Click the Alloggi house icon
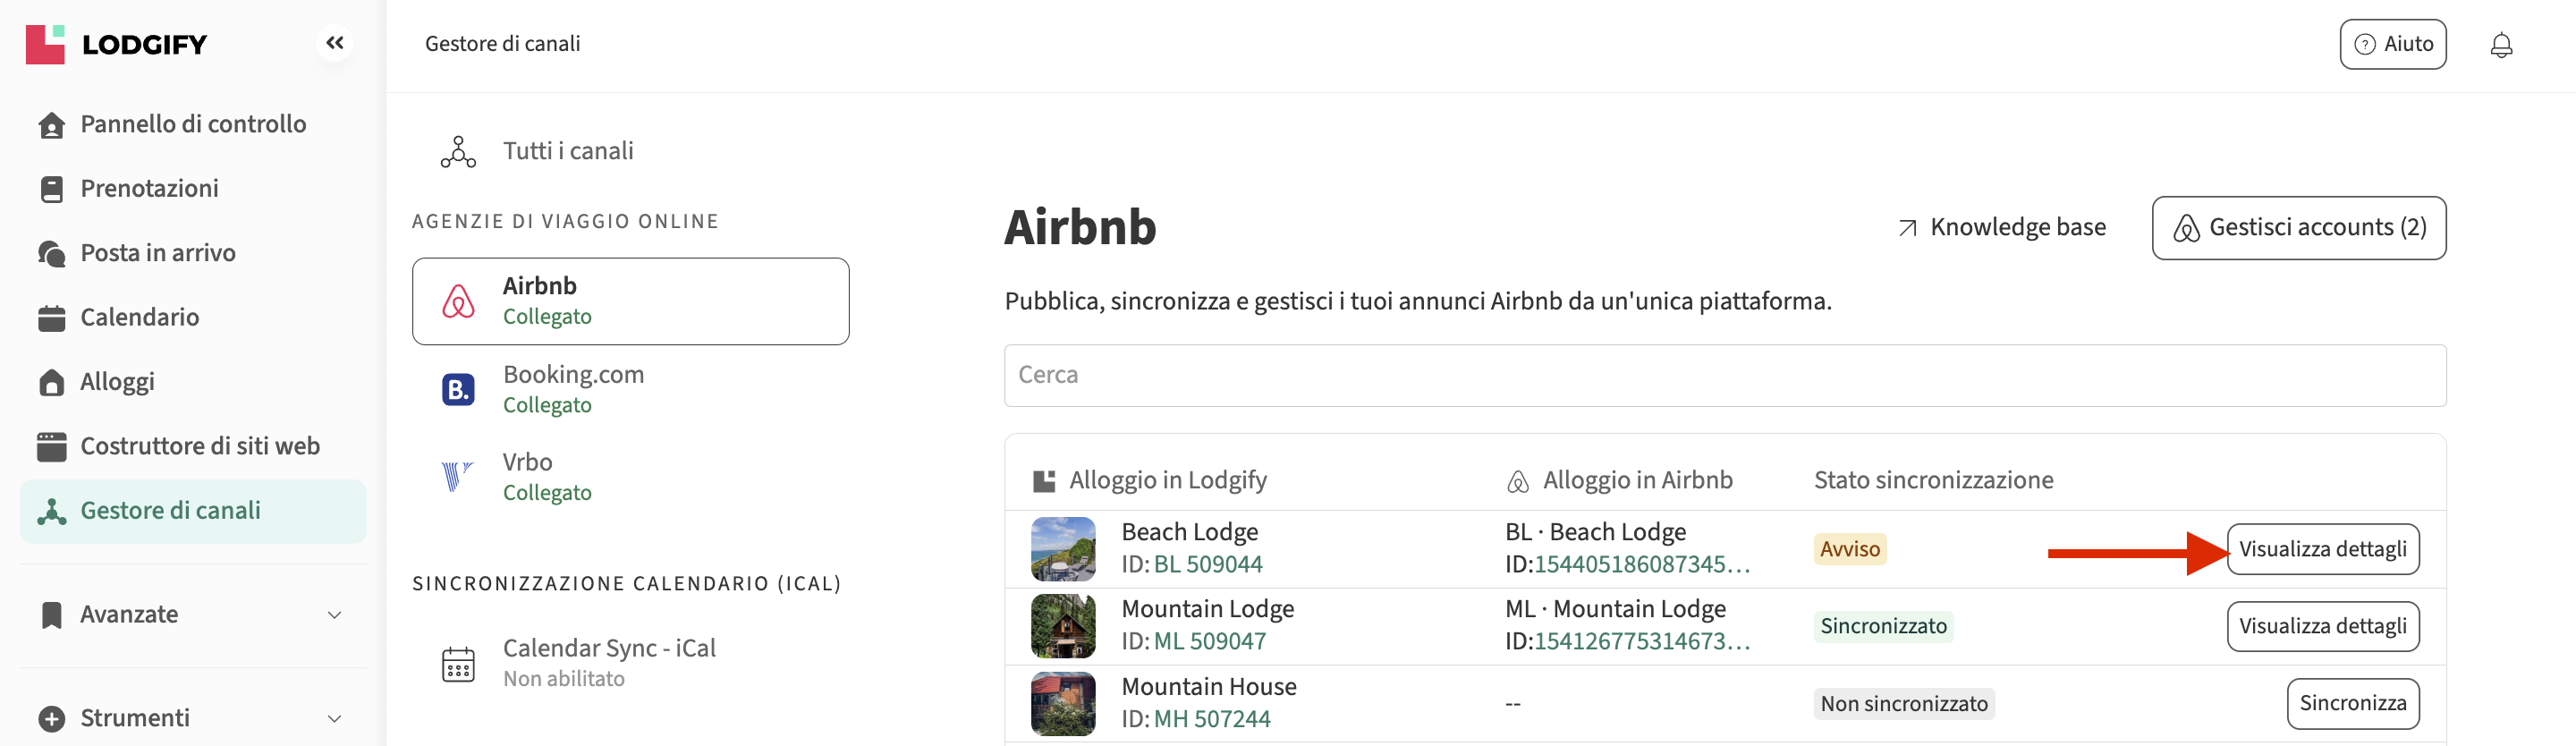Viewport: 2576px width, 746px height. coord(51,382)
